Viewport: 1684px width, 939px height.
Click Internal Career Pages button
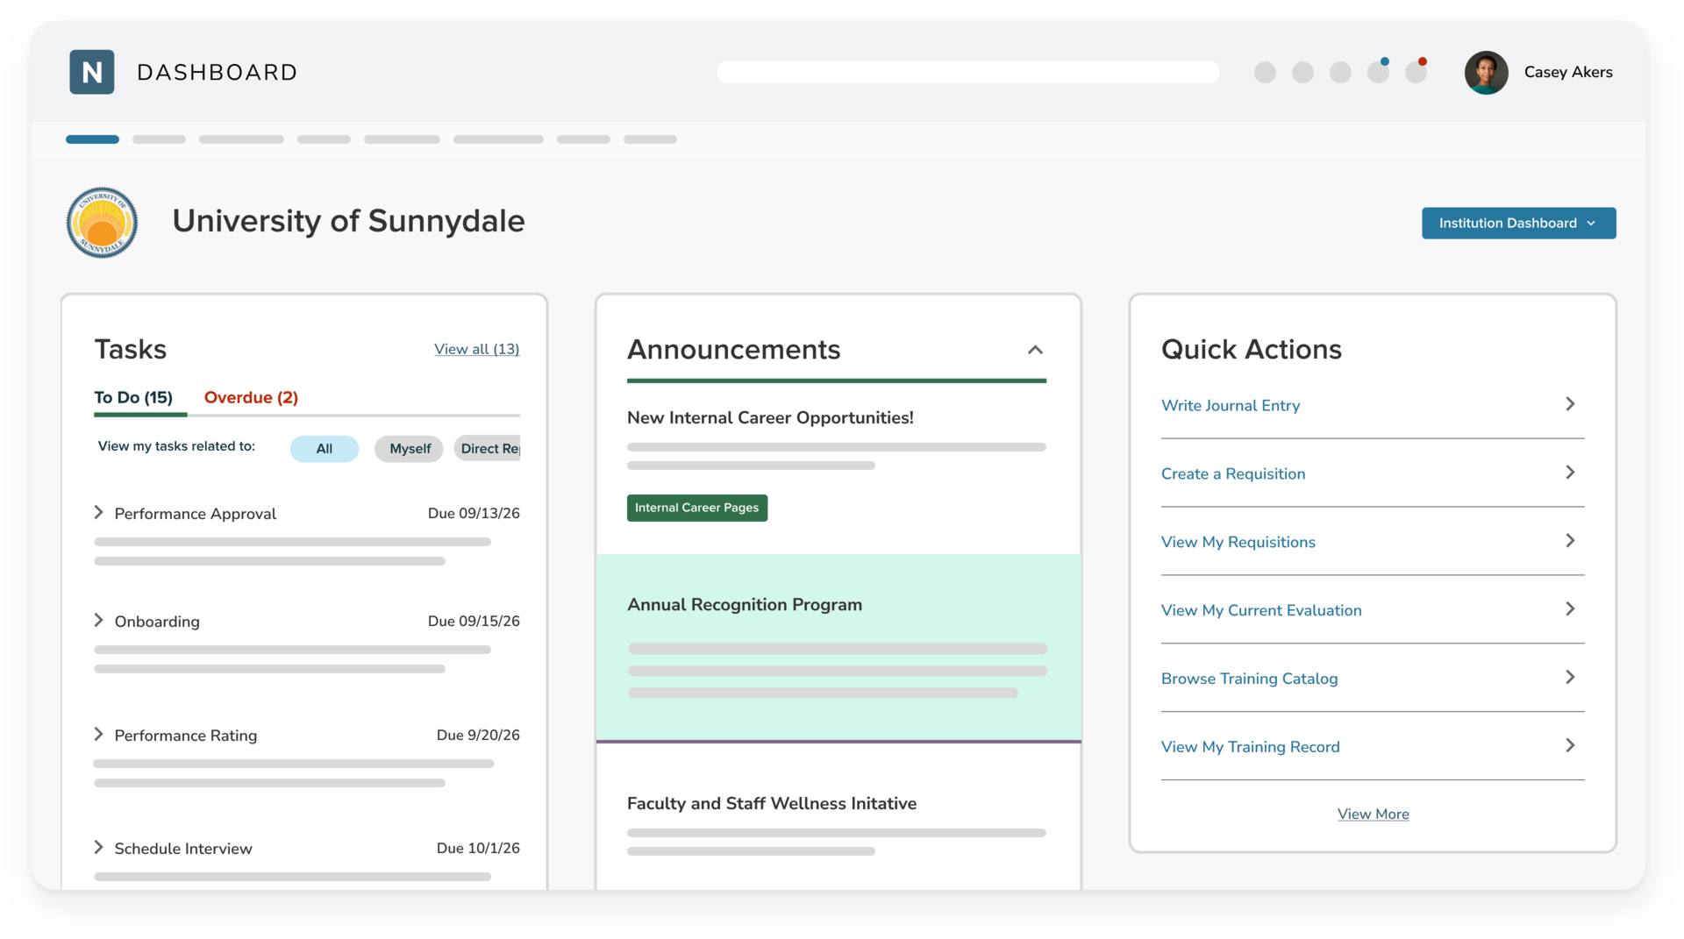pos(697,508)
